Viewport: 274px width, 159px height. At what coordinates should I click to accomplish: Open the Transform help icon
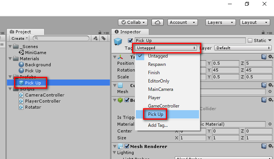point(264,57)
